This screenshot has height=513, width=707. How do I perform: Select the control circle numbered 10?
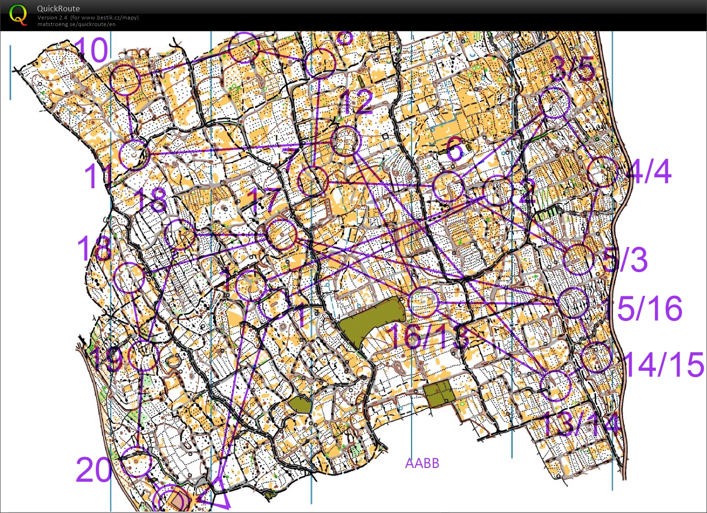125,80
